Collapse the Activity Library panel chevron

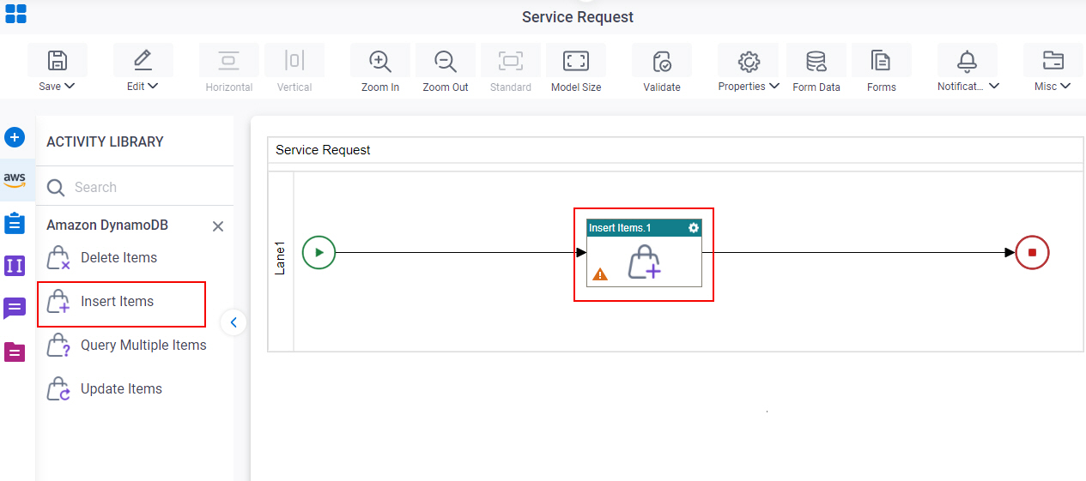coord(234,322)
